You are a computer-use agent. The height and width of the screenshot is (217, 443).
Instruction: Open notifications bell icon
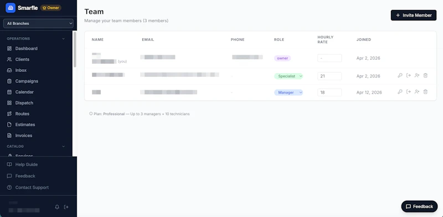[57, 207]
